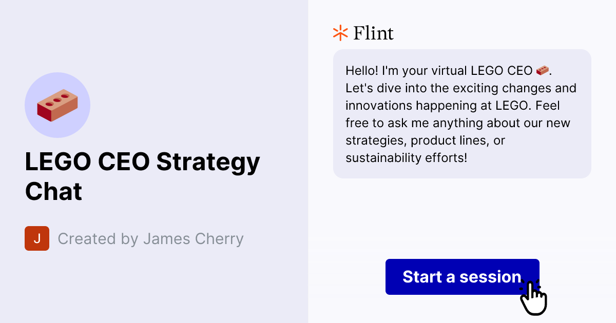Click the Flint asterisk logo icon
Screen dimensions: 616x323
[x=339, y=32]
